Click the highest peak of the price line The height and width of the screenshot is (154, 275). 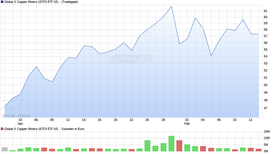(x=171, y=6)
